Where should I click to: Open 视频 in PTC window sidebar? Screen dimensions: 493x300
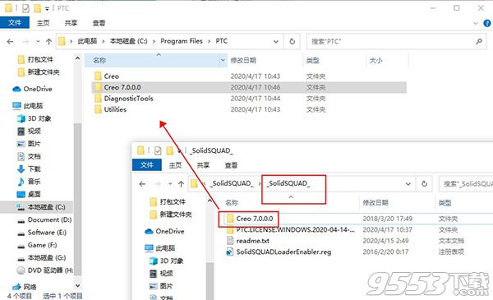[34, 132]
